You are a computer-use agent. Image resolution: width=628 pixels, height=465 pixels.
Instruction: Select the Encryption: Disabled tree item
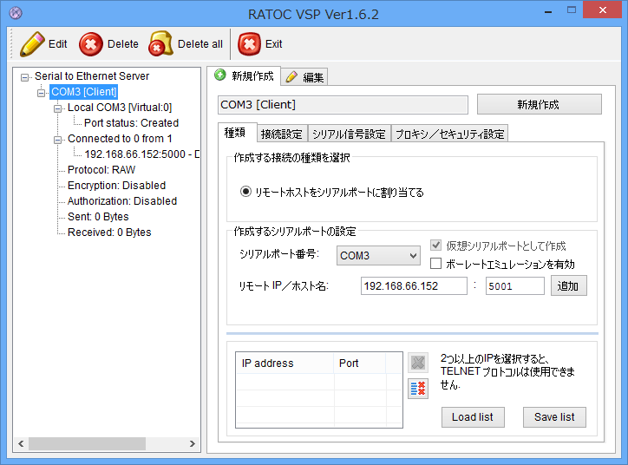point(116,186)
